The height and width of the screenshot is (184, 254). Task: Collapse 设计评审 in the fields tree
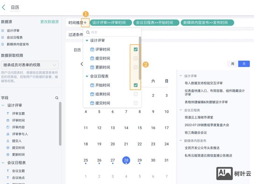pos(3,105)
